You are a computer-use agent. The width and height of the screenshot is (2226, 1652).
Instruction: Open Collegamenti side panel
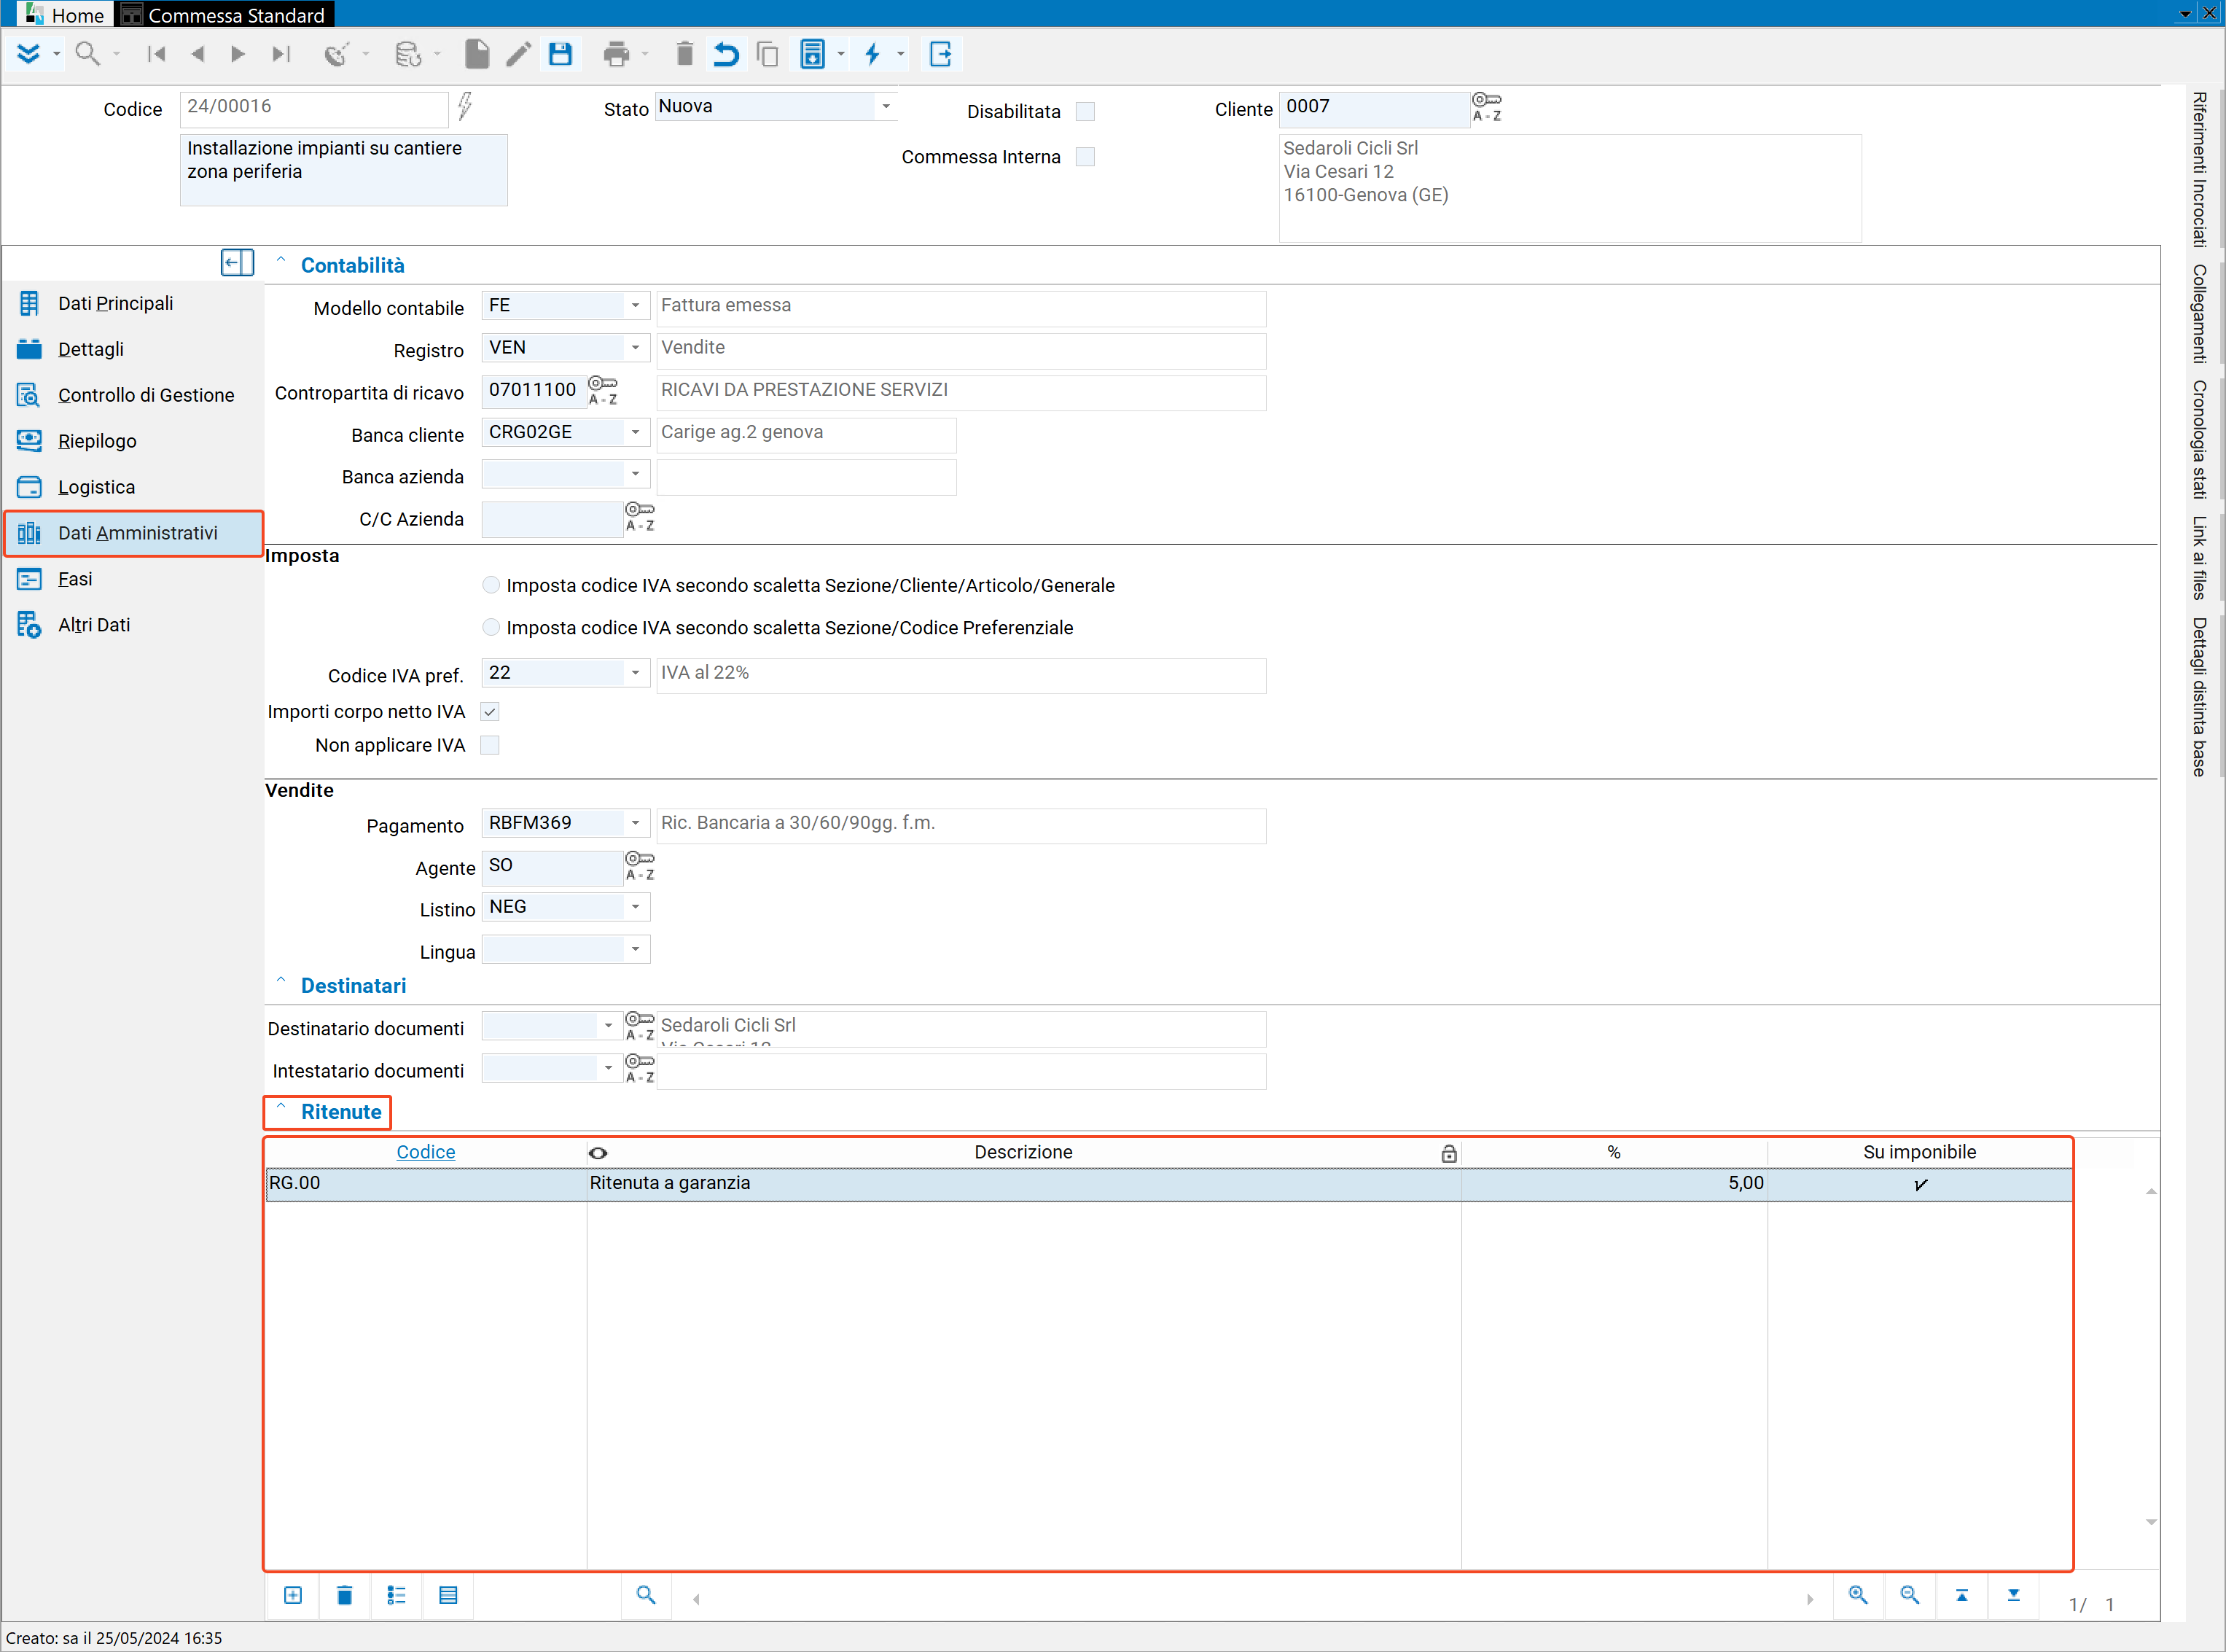[x=2199, y=314]
